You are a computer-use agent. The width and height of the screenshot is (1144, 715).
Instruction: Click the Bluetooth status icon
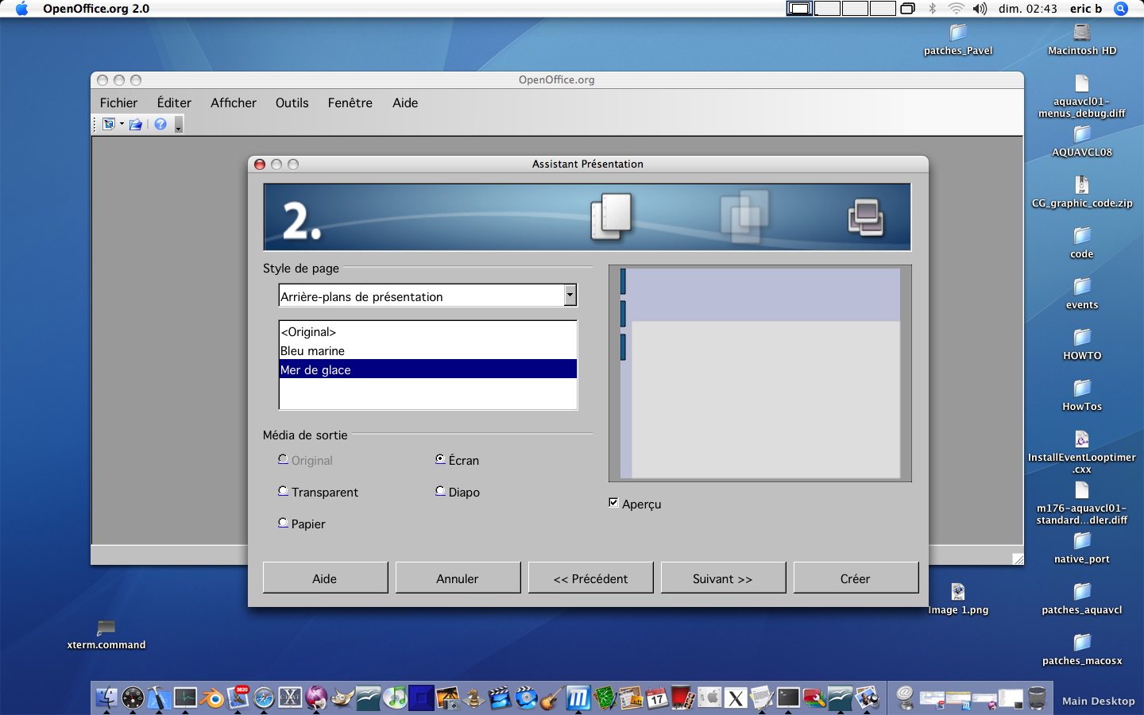pos(933,9)
